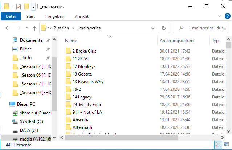Switch to the Start ribbon tab

pyautogui.click(x=30, y=16)
